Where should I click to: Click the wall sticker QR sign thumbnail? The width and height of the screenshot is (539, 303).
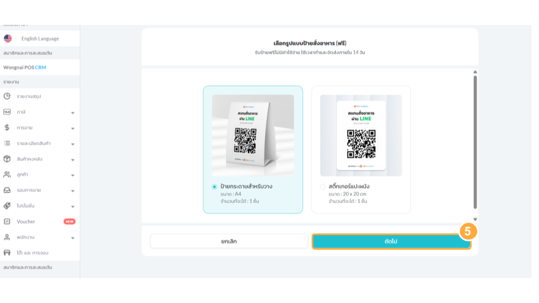[361, 136]
